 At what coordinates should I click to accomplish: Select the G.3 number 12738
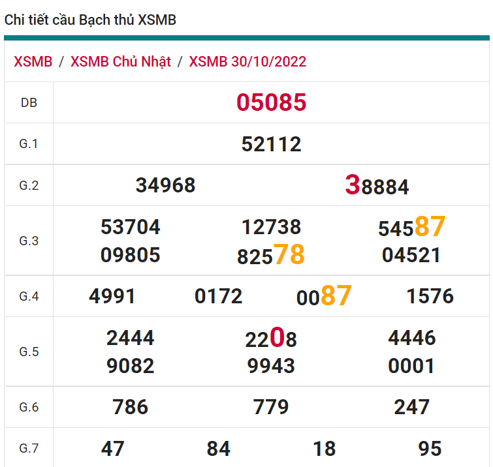tap(272, 227)
